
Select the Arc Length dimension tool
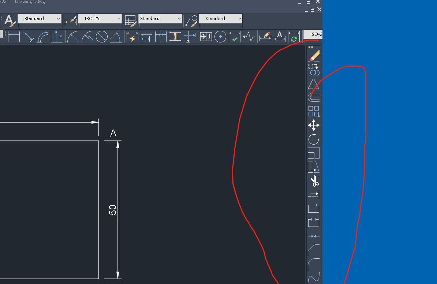[43, 37]
